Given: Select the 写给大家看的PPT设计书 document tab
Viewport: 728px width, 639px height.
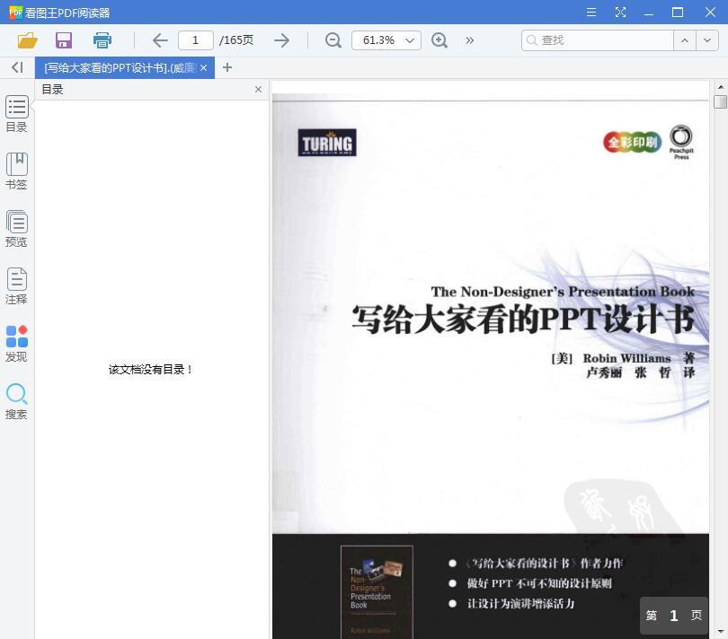Looking at the screenshot, I should point(120,68).
